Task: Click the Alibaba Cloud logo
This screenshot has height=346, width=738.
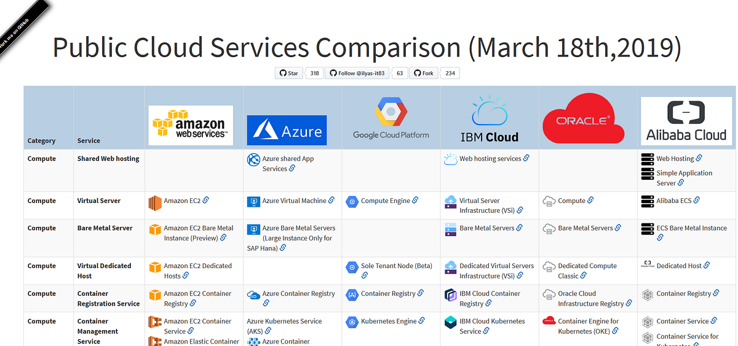Action: point(686,121)
